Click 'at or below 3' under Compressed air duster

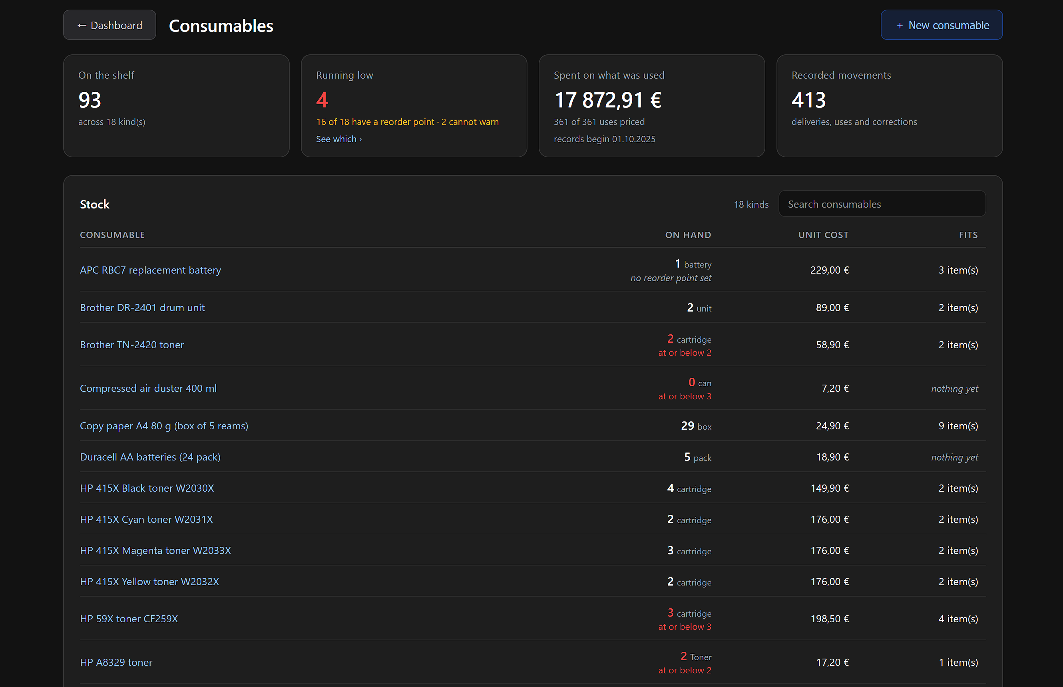pos(685,396)
